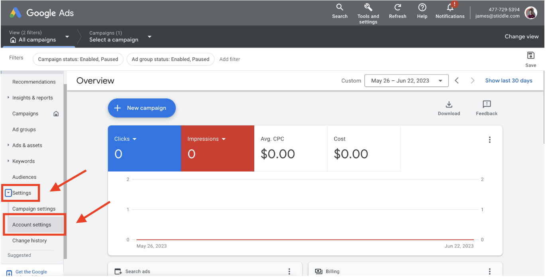Click Get the Google link
Viewport: 546px width, 277px height.
click(31, 272)
